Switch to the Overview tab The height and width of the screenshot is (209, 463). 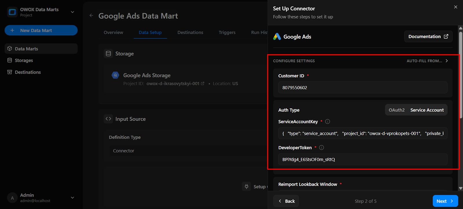pyautogui.click(x=113, y=32)
